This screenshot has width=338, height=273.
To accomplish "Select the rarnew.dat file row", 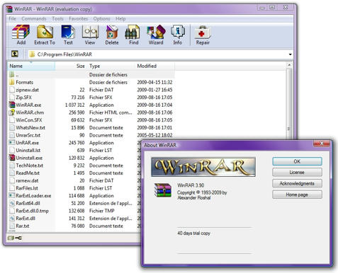I will (x=74, y=180).
